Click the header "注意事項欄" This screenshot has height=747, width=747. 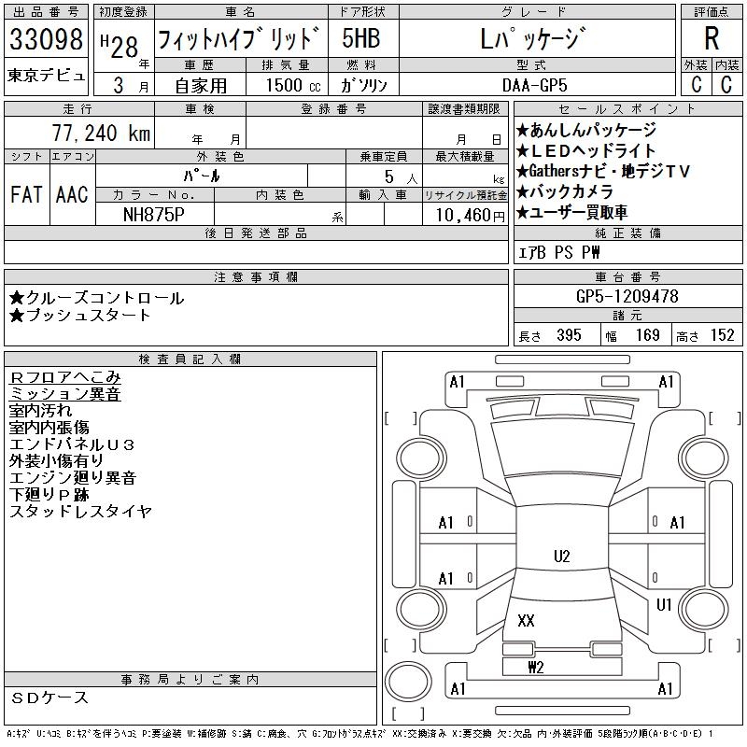pos(256,276)
